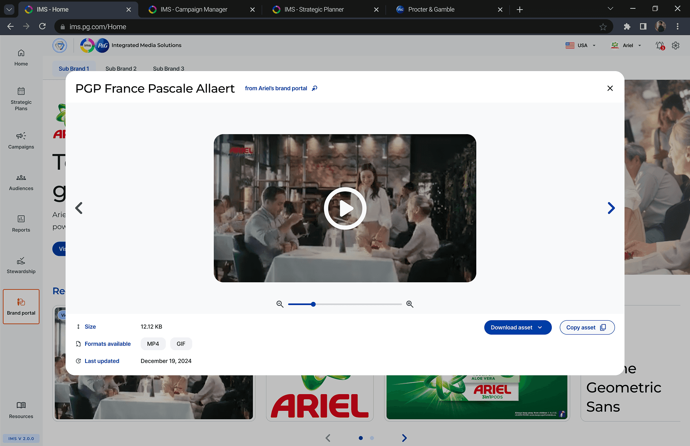Click the zoom slider track's right portion
This screenshot has height=446, width=690.
click(x=359, y=304)
